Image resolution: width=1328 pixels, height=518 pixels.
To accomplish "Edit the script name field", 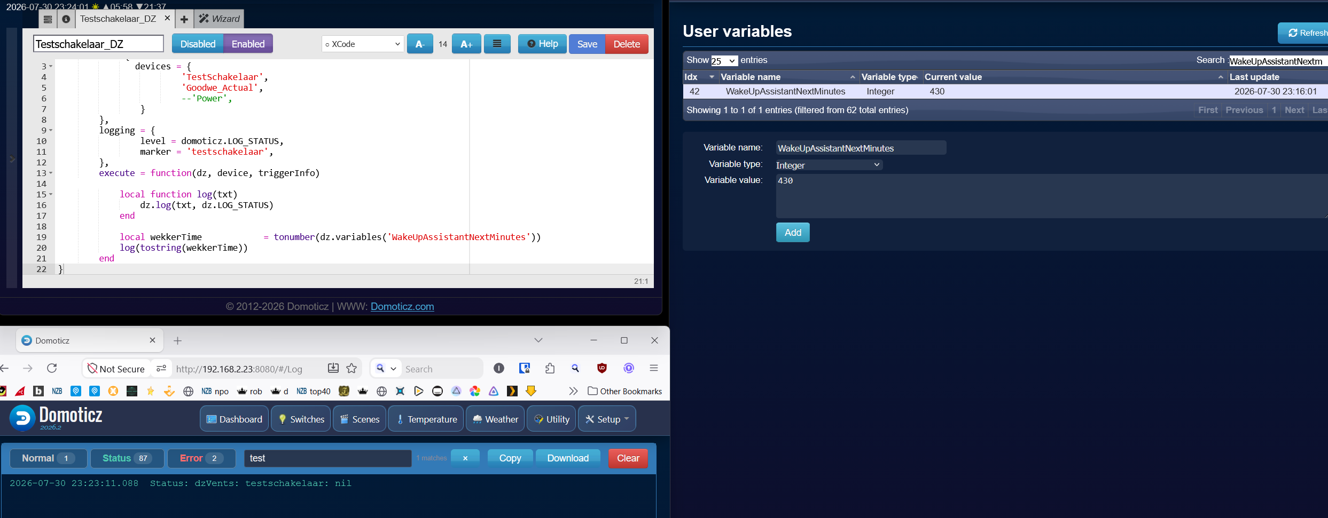I will click(98, 44).
